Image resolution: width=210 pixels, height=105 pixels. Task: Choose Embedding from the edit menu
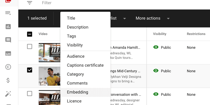tap(85, 92)
